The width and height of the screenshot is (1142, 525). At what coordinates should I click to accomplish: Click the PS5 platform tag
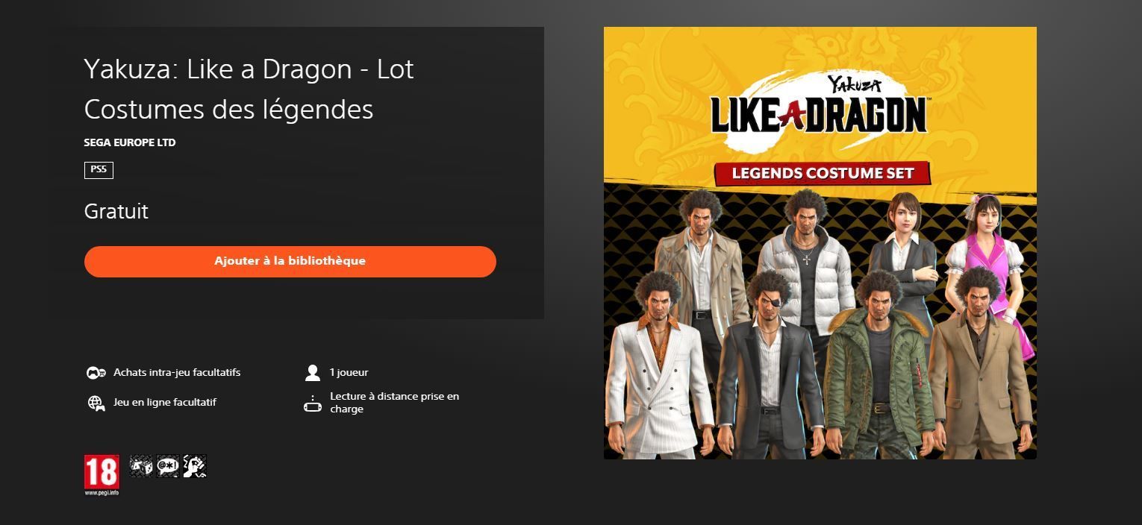pyautogui.click(x=99, y=170)
